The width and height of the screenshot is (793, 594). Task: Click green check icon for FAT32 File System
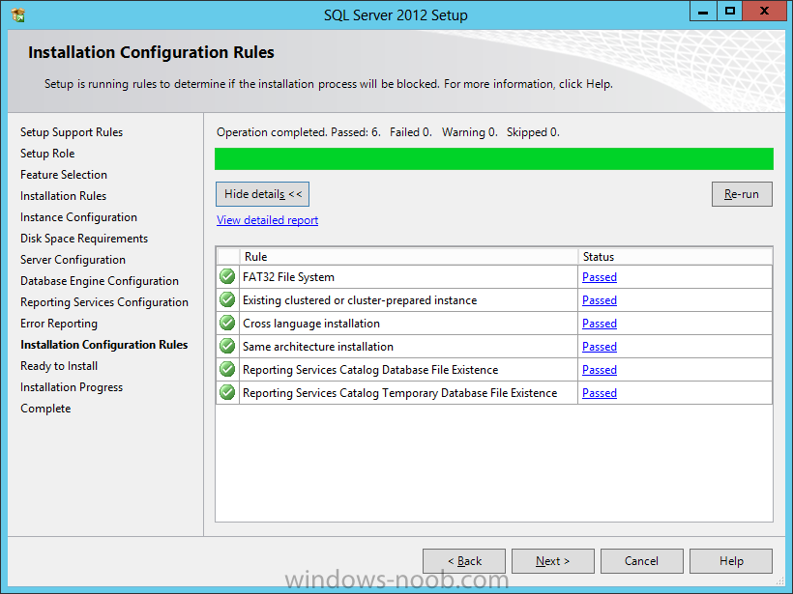tap(227, 277)
